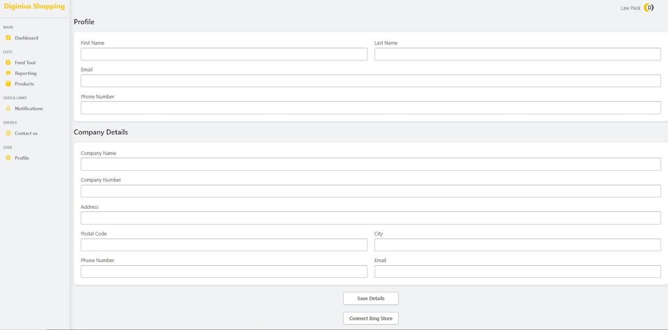The height and width of the screenshot is (330, 668).
Task: Click the Products box icon
Action: (8, 84)
